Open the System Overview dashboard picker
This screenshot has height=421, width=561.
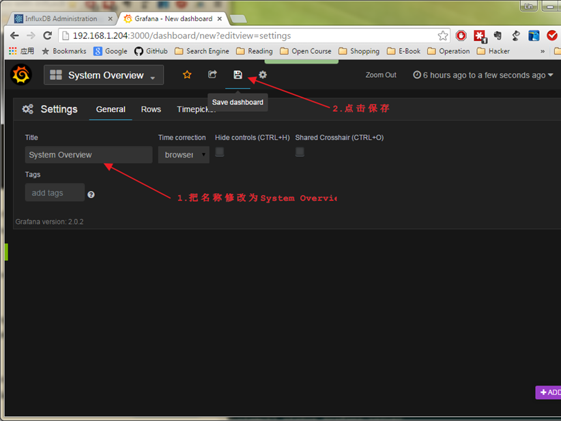point(104,75)
